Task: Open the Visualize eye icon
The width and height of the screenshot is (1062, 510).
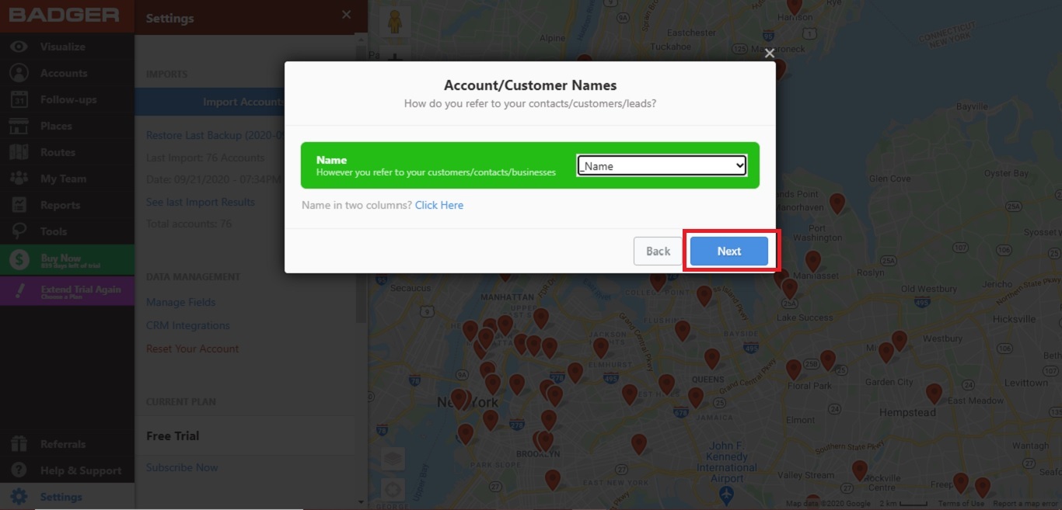Action: click(x=19, y=47)
